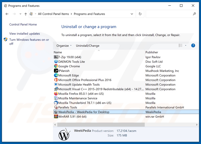201x144 pixels.
Task: Click the WinRAR program icon
Action: click(56, 117)
